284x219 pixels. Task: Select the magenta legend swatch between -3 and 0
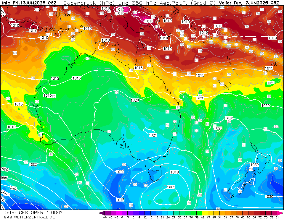click(119, 213)
